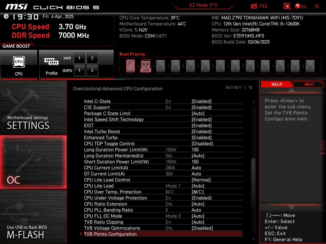Click the F12 screenshot camera icon
326x244 pixels.
tap(254, 6)
